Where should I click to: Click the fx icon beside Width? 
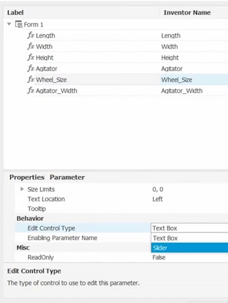tap(31, 47)
